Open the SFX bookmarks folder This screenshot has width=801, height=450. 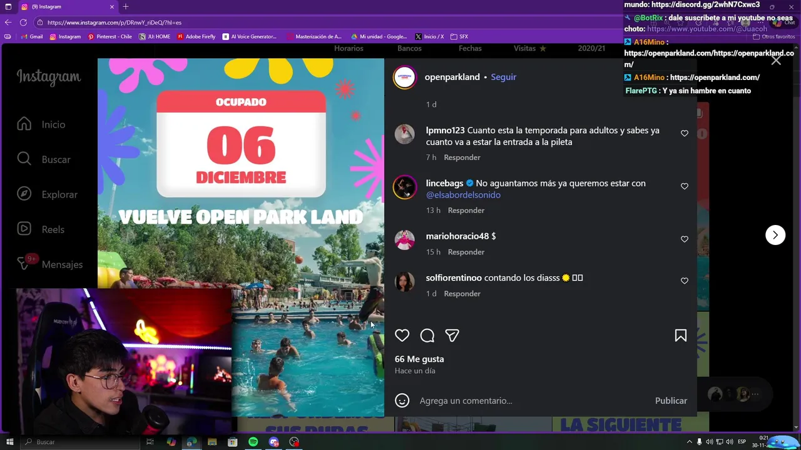point(459,37)
